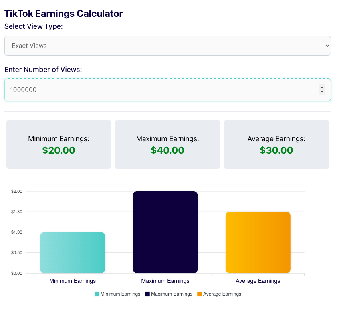
Task: Click the $1.00 y-axis label
Action: point(17,232)
